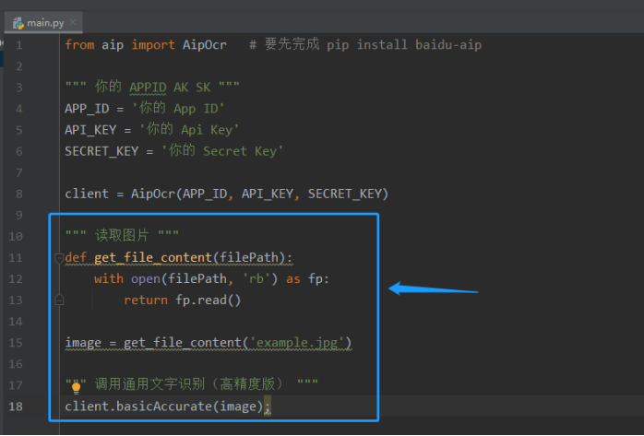
Task: Close the main.py editor tab
Action: click(74, 21)
